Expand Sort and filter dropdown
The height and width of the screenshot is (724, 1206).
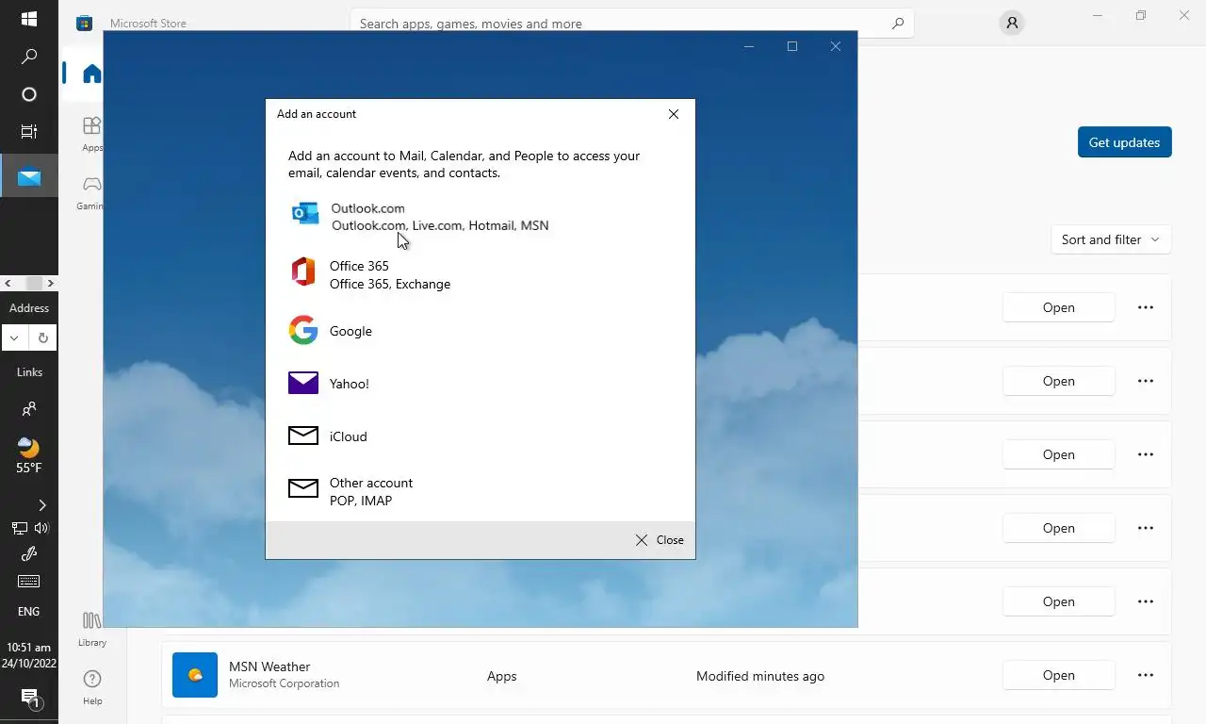pyautogui.click(x=1111, y=239)
